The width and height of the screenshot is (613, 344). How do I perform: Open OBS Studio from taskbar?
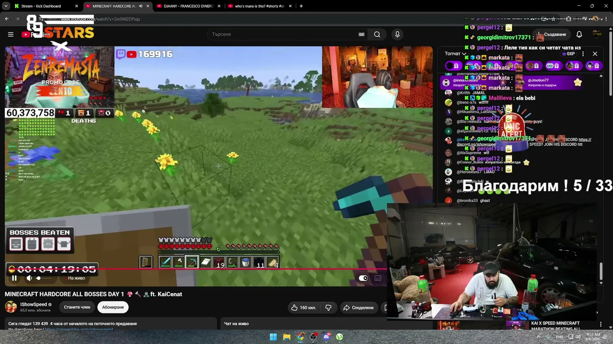313,337
